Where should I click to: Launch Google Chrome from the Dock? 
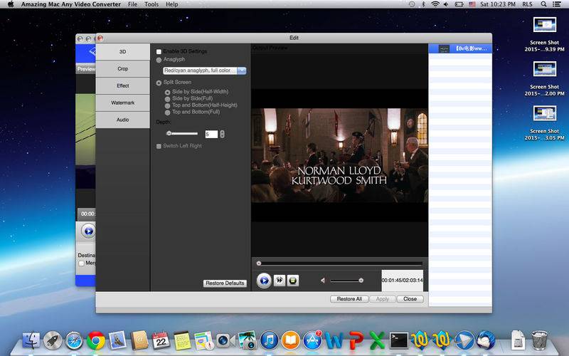(x=96, y=340)
